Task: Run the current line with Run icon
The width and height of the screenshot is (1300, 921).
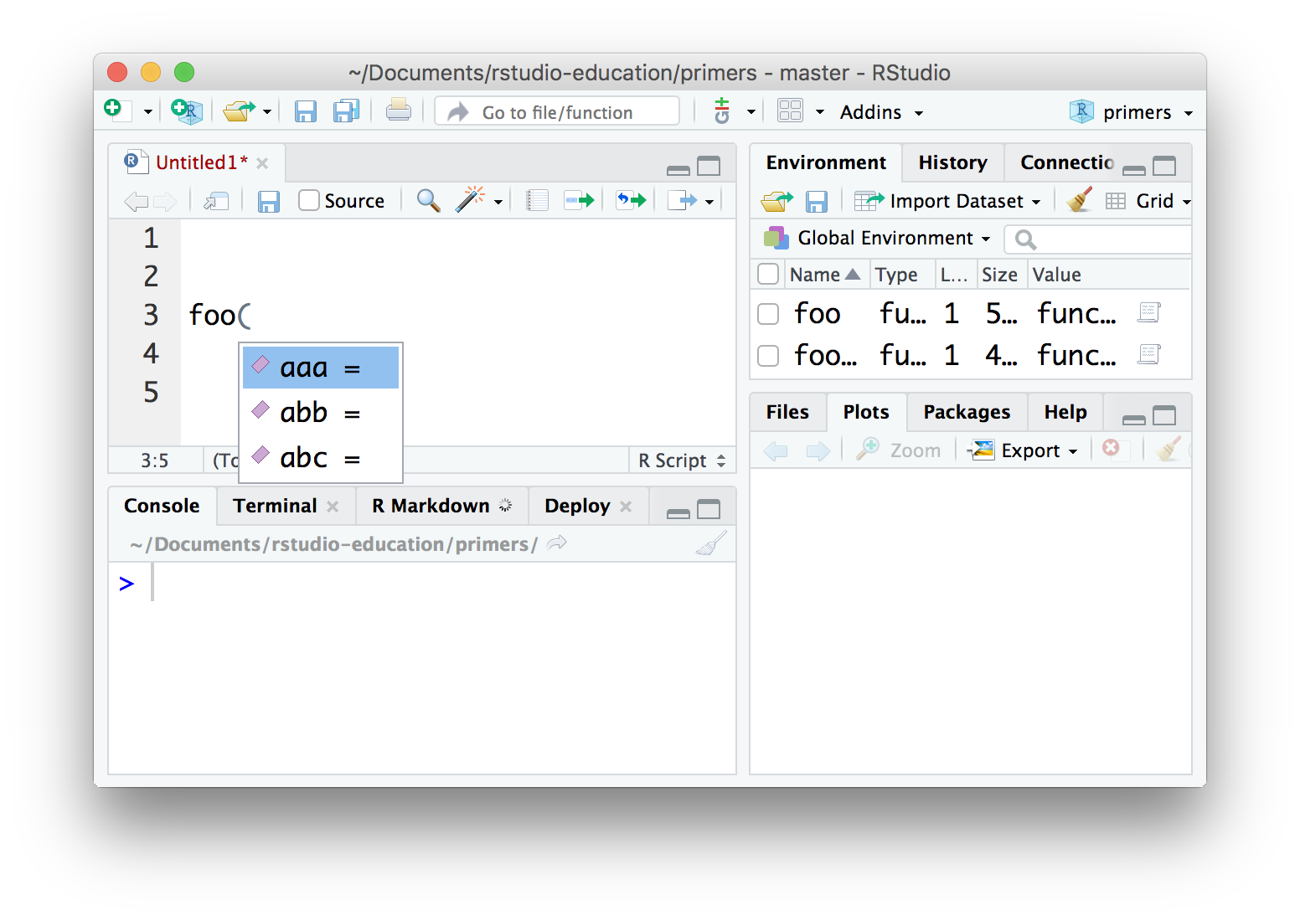Action: click(579, 201)
